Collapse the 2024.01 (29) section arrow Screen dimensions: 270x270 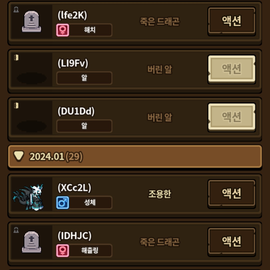tap(19, 156)
